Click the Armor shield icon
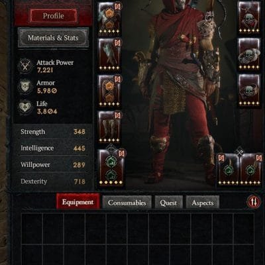The height and width of the screenshot is (265, 265). pyautogui.click(x=25, y=86)
